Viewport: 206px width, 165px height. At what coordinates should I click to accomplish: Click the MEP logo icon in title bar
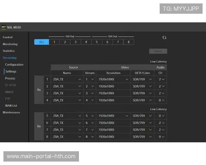click(x=3, y=27)
